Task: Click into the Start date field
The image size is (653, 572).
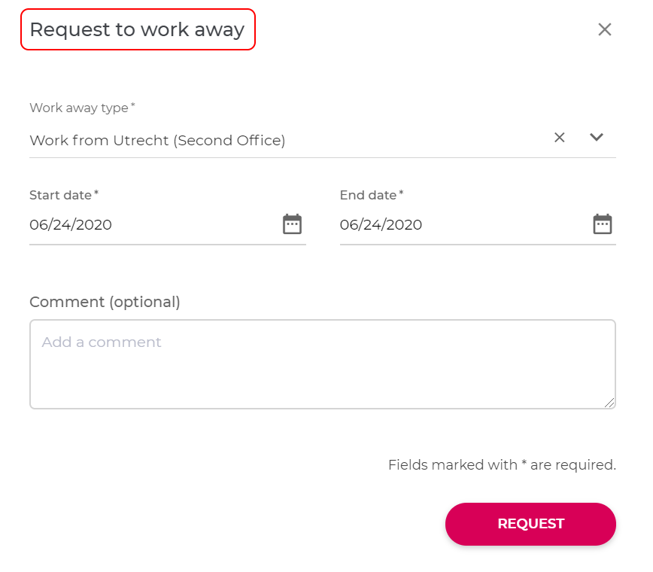Action: (168, 225)
